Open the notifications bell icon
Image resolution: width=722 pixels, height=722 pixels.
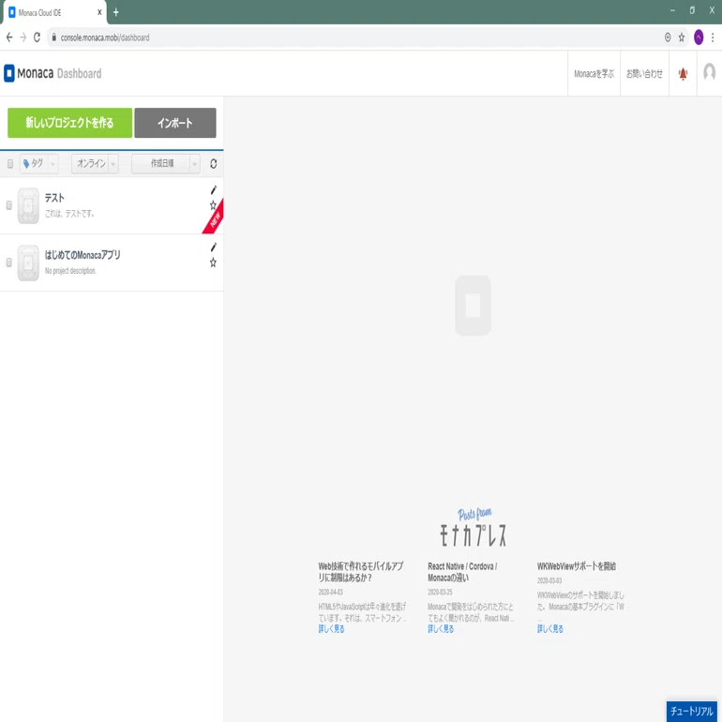(683, 74)
